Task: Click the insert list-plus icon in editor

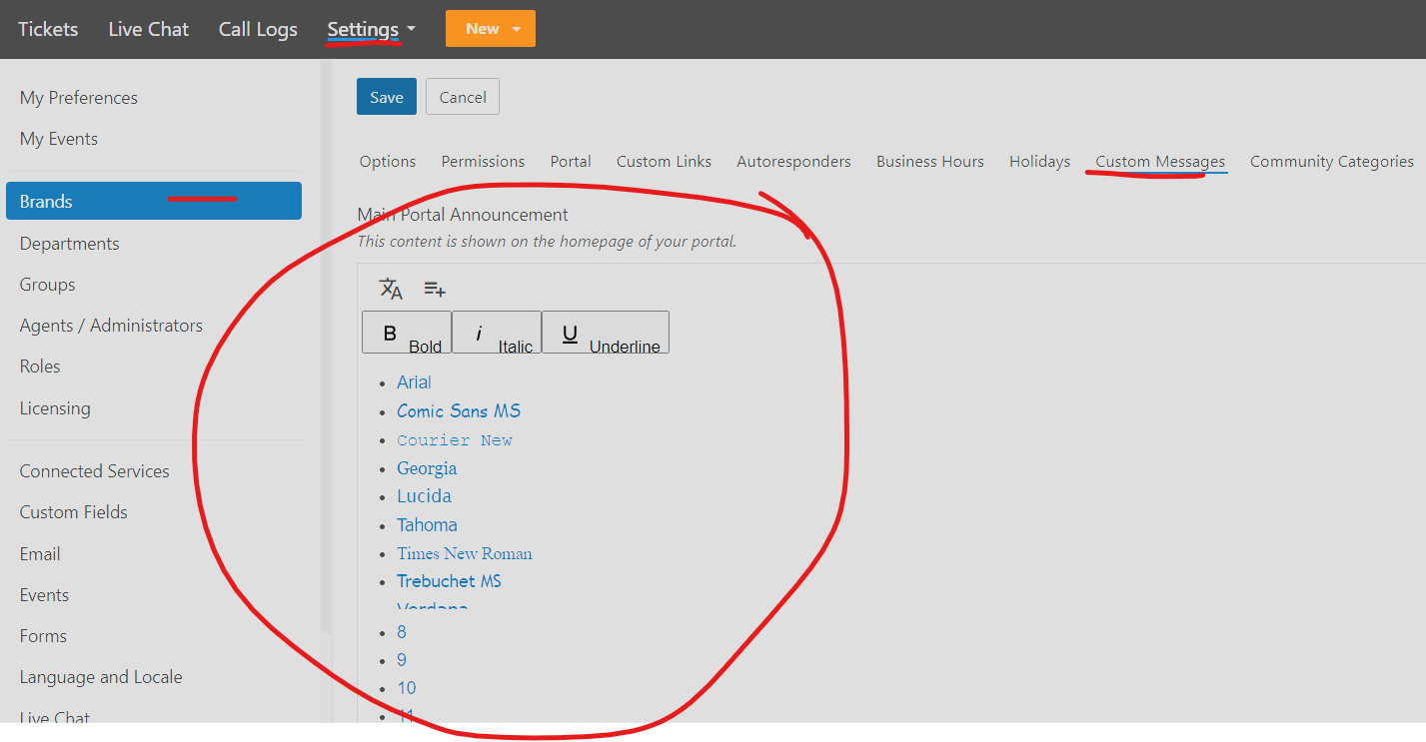Action: 435,289
